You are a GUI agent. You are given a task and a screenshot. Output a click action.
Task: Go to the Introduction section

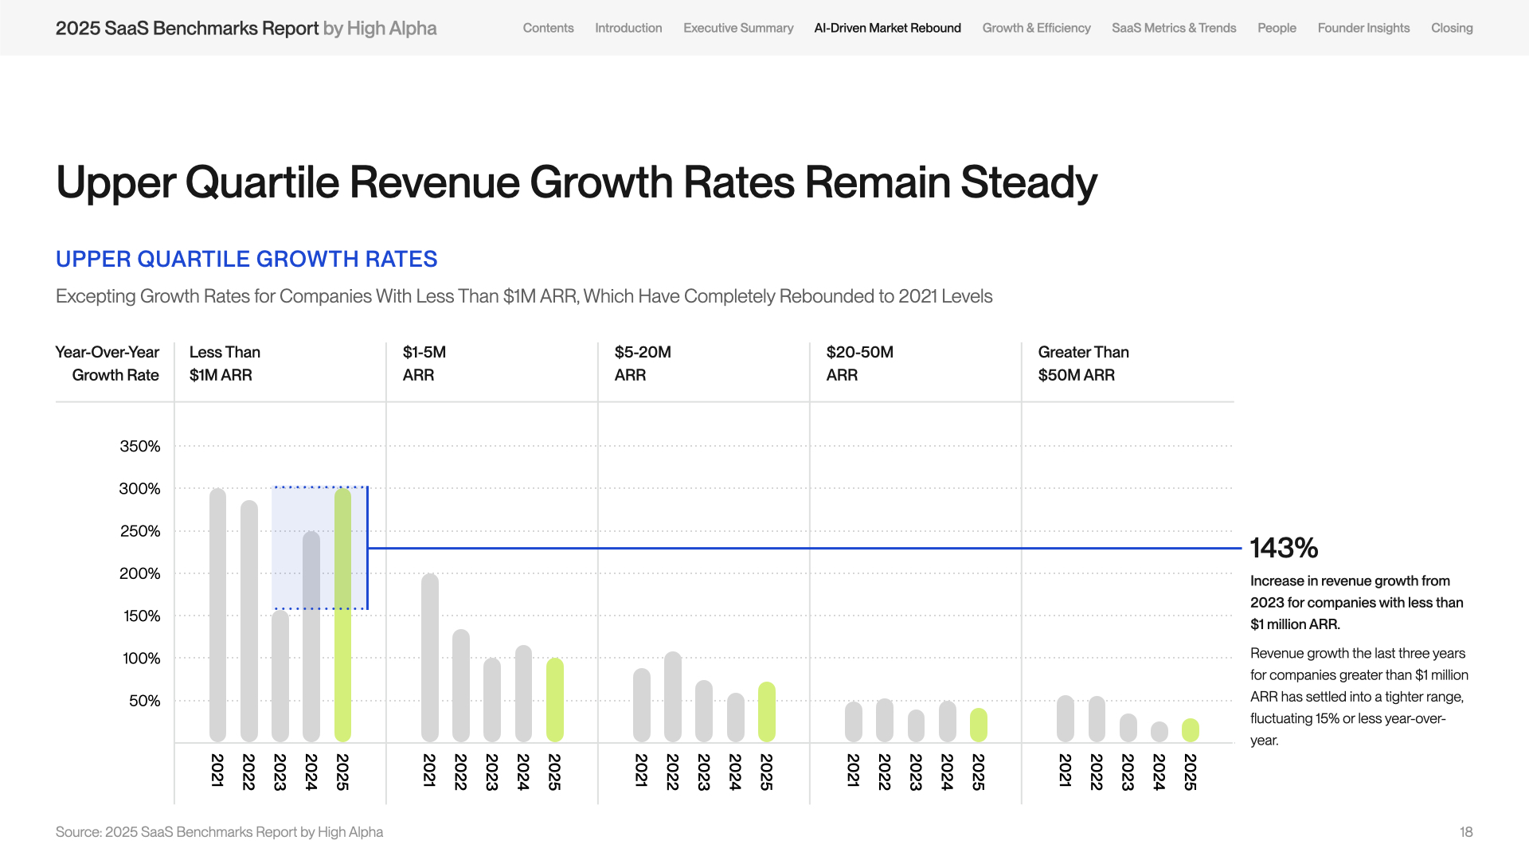[628, 28]
